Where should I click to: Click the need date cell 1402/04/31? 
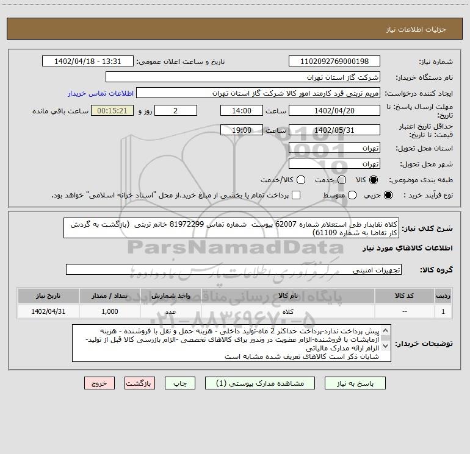coord(48,311)
